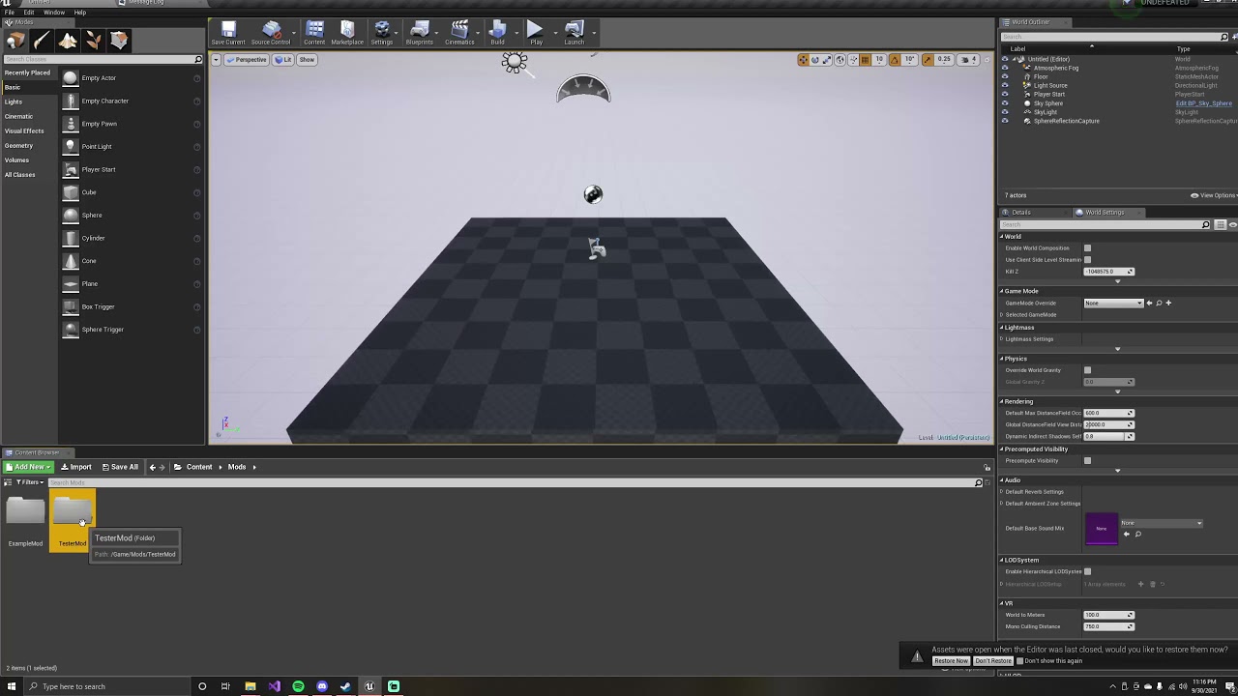1238x696 pixels.
Task: Browse to GameMode Override asset (magnifier icon)
Action: coord(1159,304)
